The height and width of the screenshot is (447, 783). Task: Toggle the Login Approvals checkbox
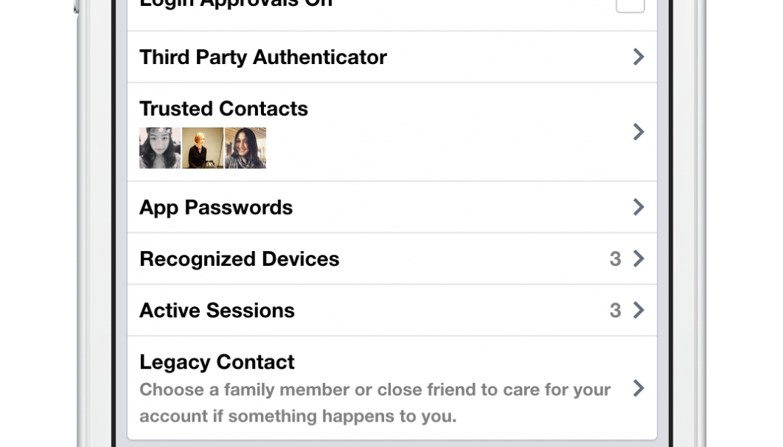629,4
